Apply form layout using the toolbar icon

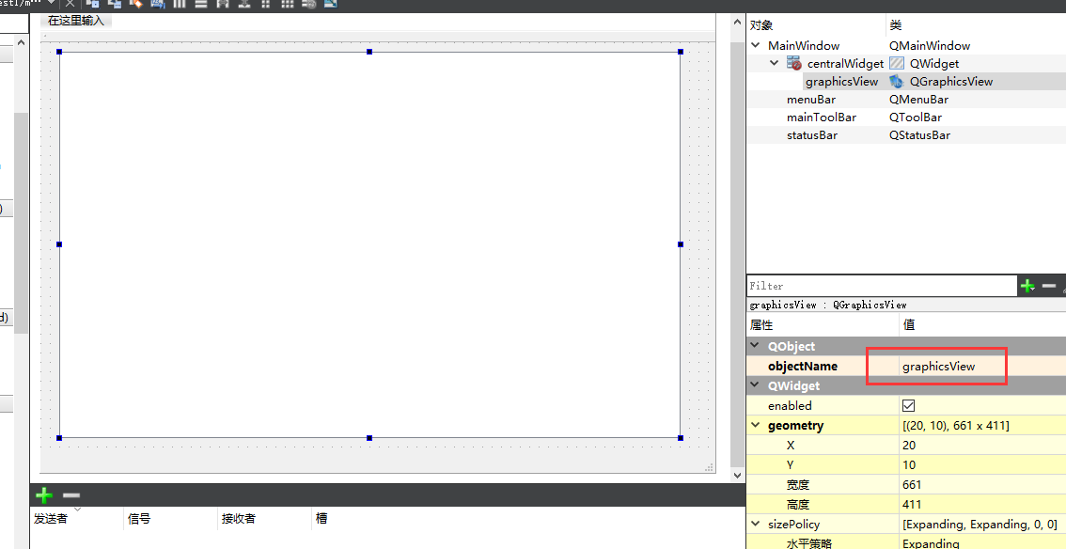[266, 4]
